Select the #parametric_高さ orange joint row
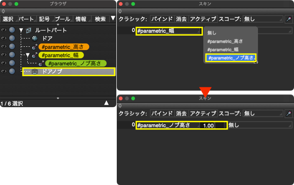Screen dimensions: 294x185 tap(64, 47)
